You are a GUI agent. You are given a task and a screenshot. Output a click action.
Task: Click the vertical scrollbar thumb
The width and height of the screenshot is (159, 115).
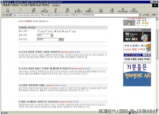pos(157,44)
